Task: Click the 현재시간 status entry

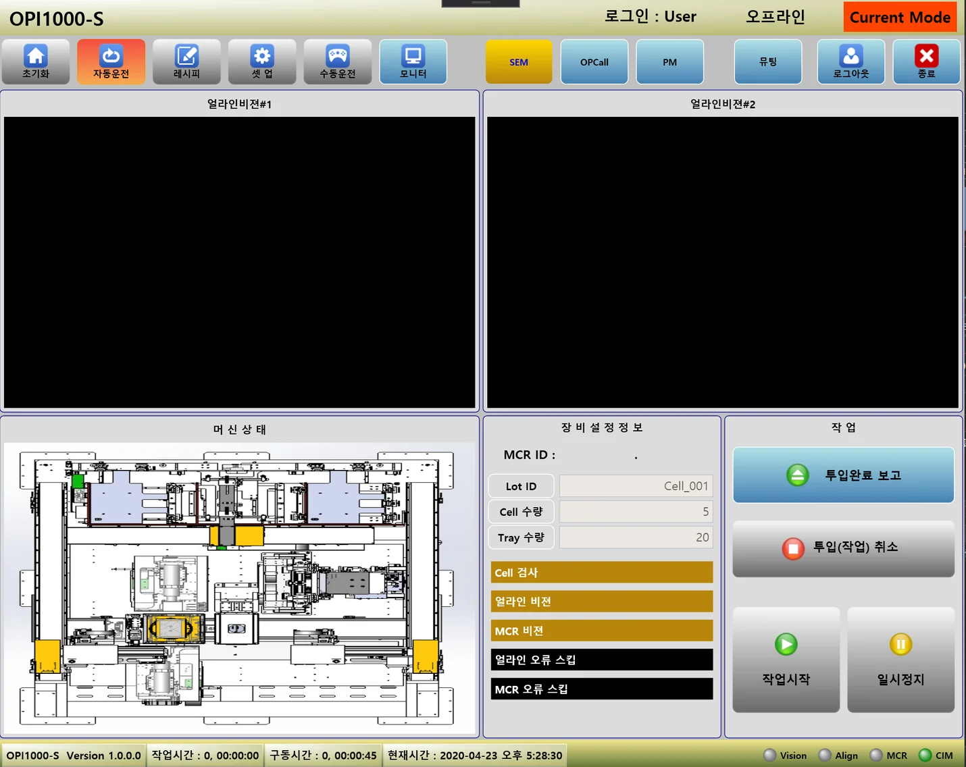Action: pos(475,756)
